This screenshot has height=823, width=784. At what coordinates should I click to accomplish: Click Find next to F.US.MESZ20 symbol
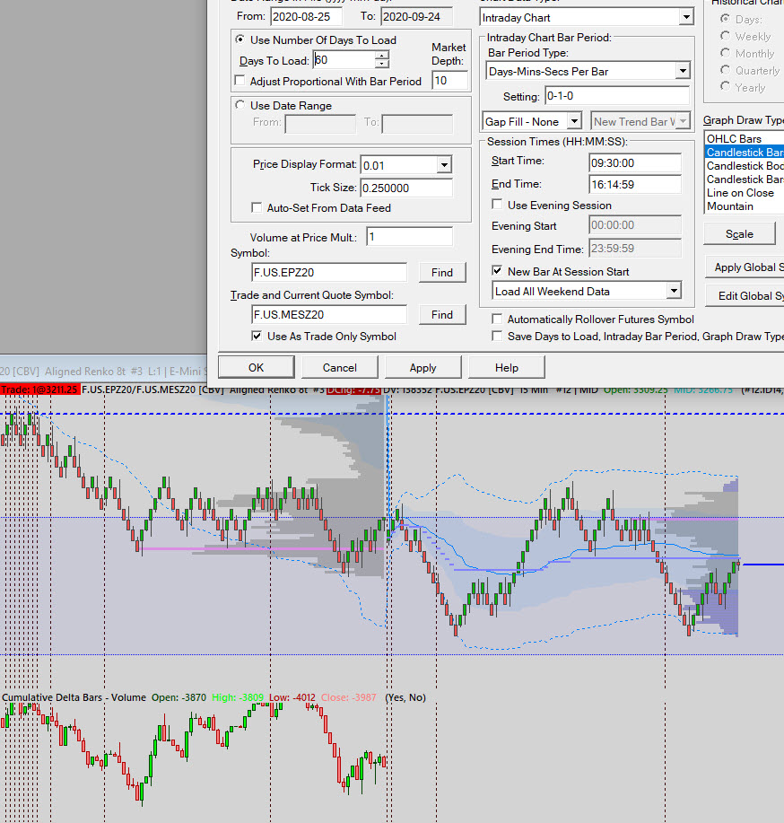pyautogui.click(x=441, y=314)
